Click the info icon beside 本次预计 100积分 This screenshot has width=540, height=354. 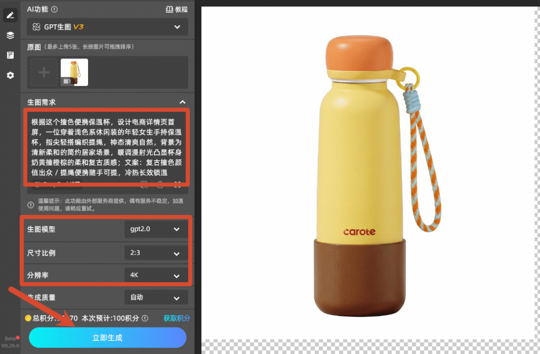(145, 318)
